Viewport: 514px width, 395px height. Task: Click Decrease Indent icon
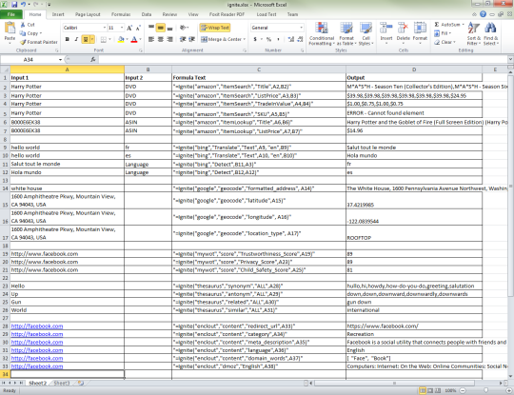(183, 39)
